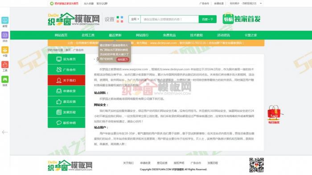The width and height of the screenshot is (312, 175).
Task: Select the red 关于我们 menu item
Action: click(x=66, y=80)
